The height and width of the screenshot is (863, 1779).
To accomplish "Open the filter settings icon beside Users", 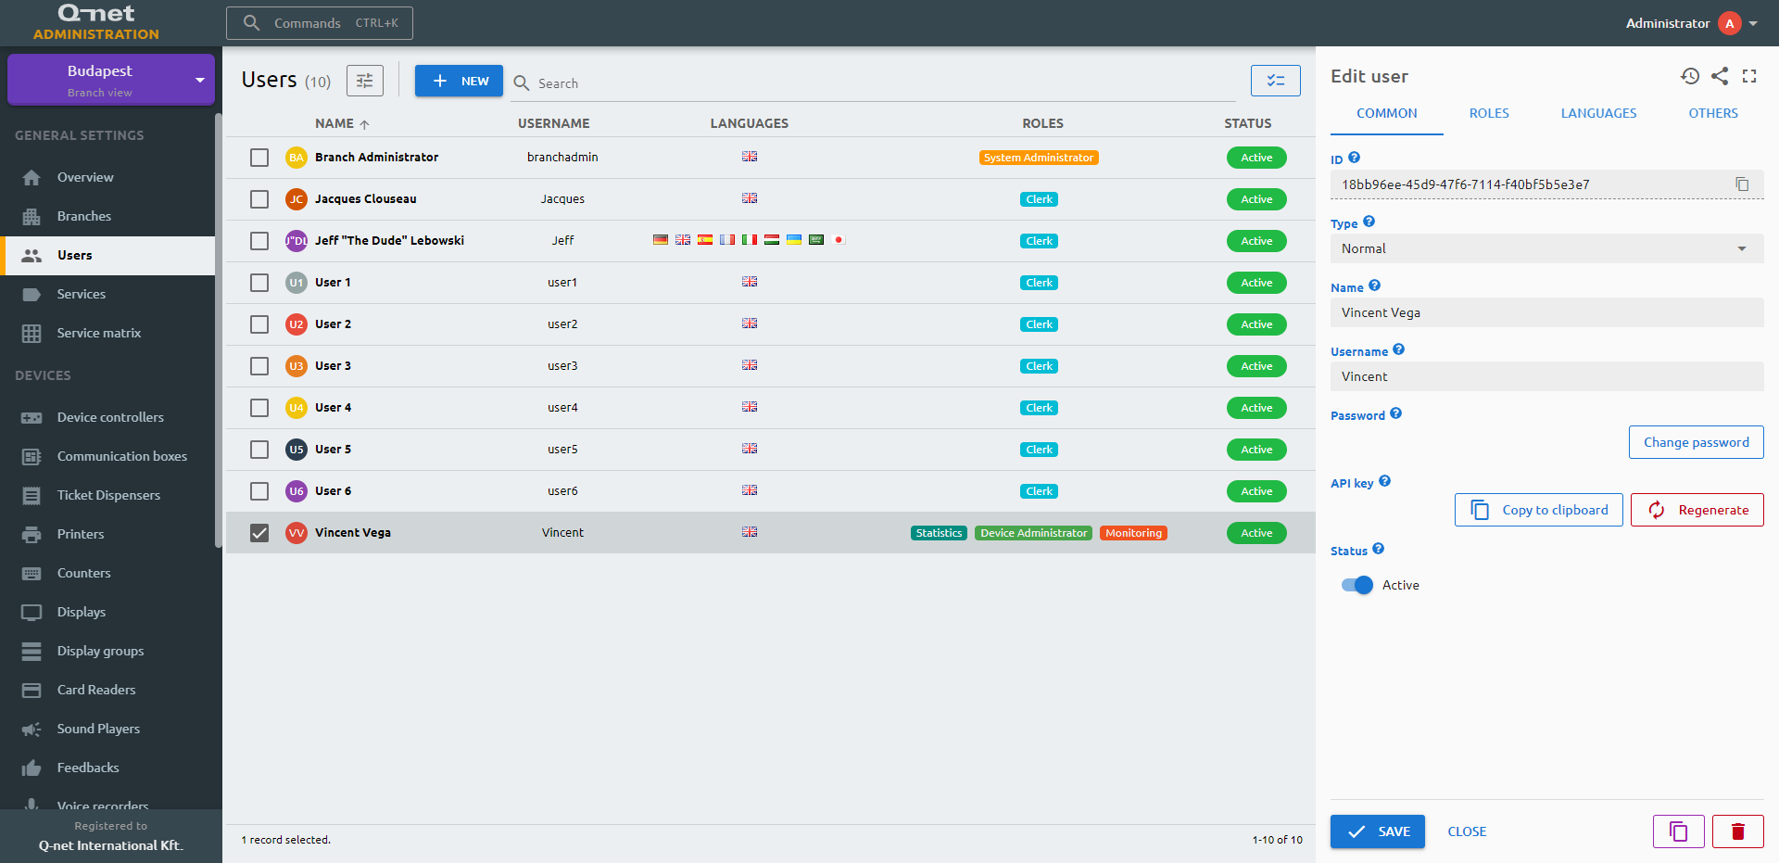I will point(365,81).
